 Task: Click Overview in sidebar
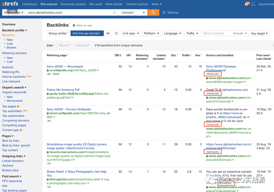pyautogui.click(x=9, y=24)
